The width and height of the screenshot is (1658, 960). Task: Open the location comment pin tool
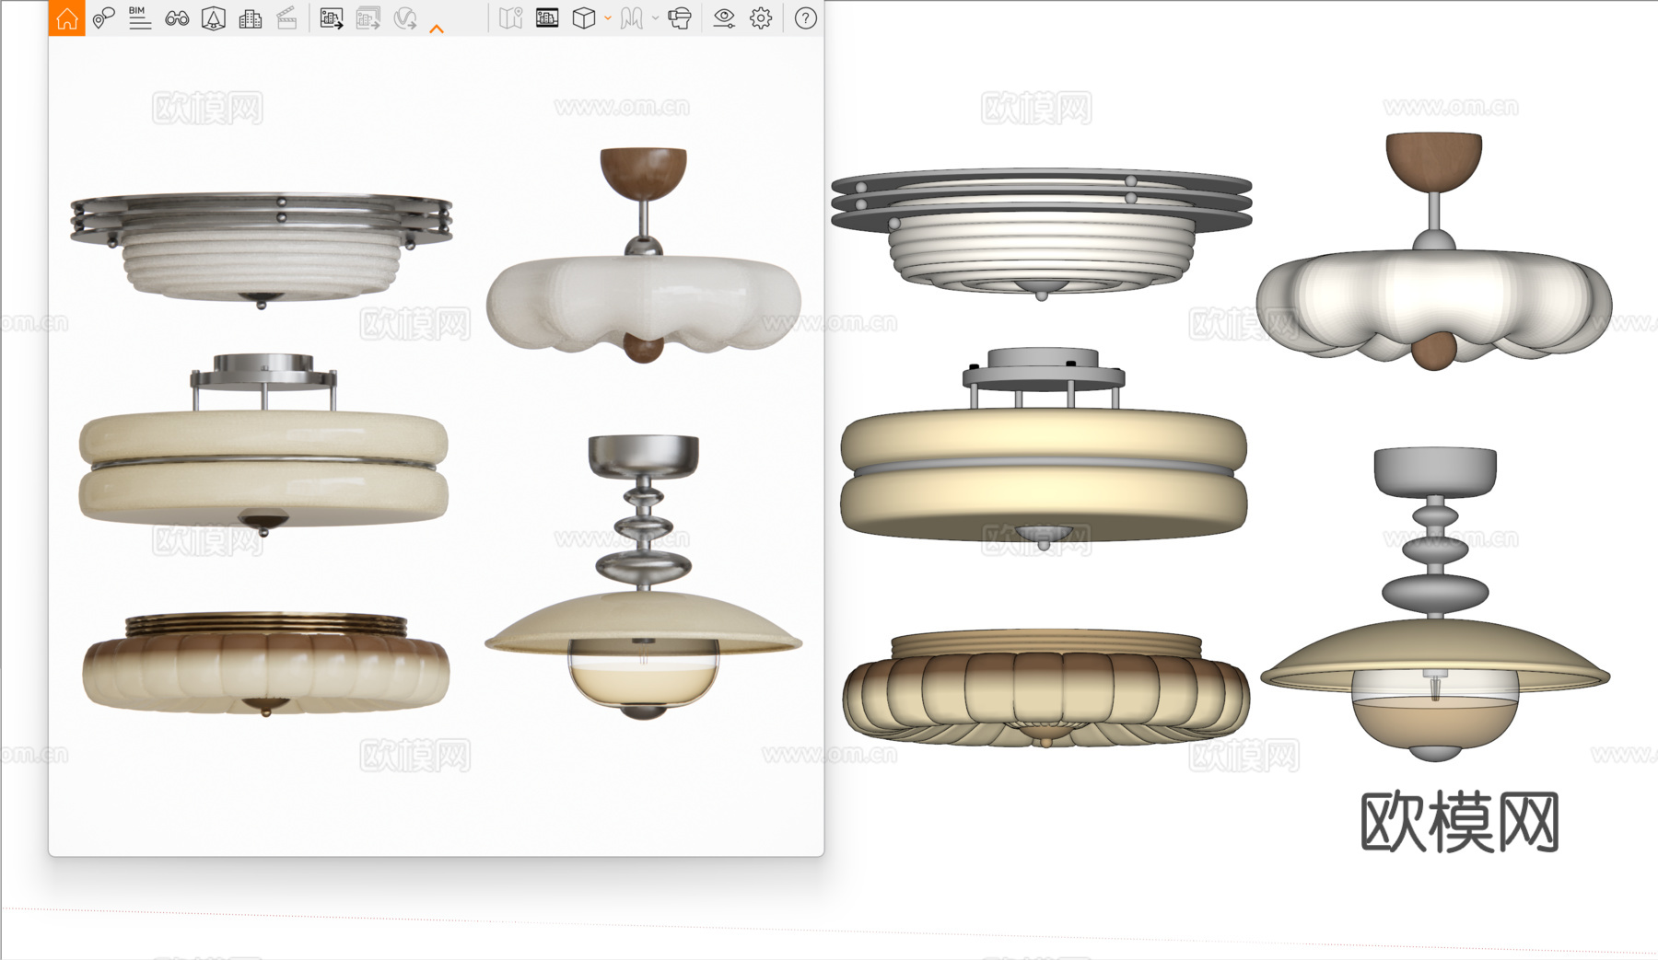click(x=103, y=18)
